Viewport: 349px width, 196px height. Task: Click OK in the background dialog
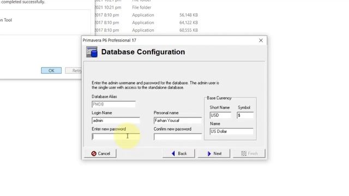click(x=51, y=70)
